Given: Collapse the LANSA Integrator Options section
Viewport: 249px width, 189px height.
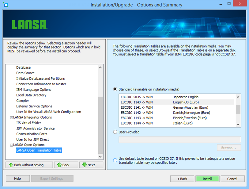Looking at the screenshot, I should coord(11,118).
